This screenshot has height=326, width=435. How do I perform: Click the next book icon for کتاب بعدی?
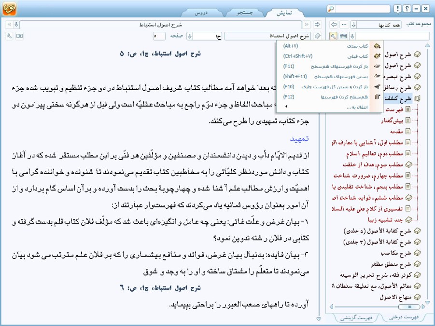[x=377, y=46]
